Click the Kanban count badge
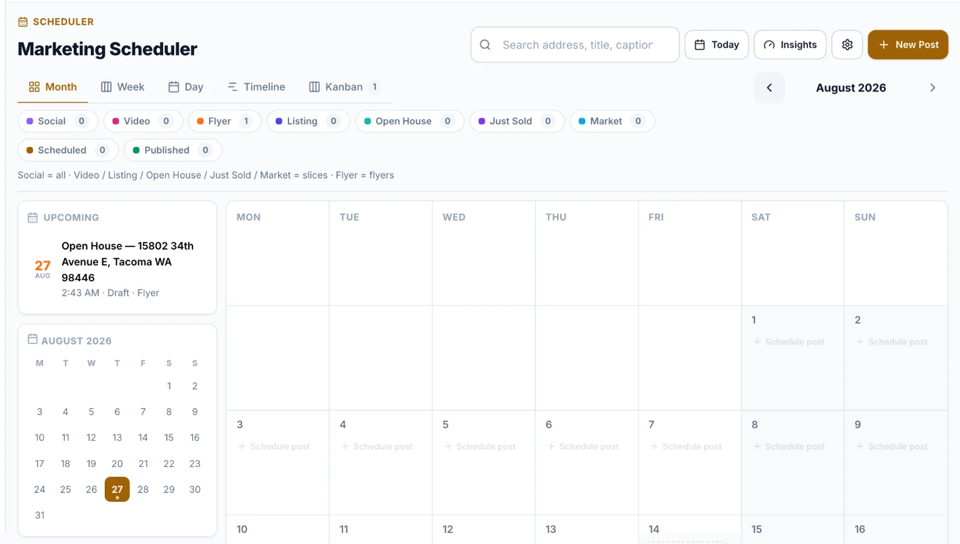Screen dimensions: 960x544 click(375, 87)
